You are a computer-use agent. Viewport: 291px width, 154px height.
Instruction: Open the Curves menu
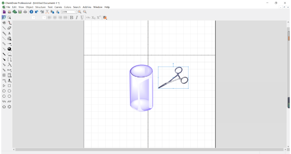pos(58,7)
